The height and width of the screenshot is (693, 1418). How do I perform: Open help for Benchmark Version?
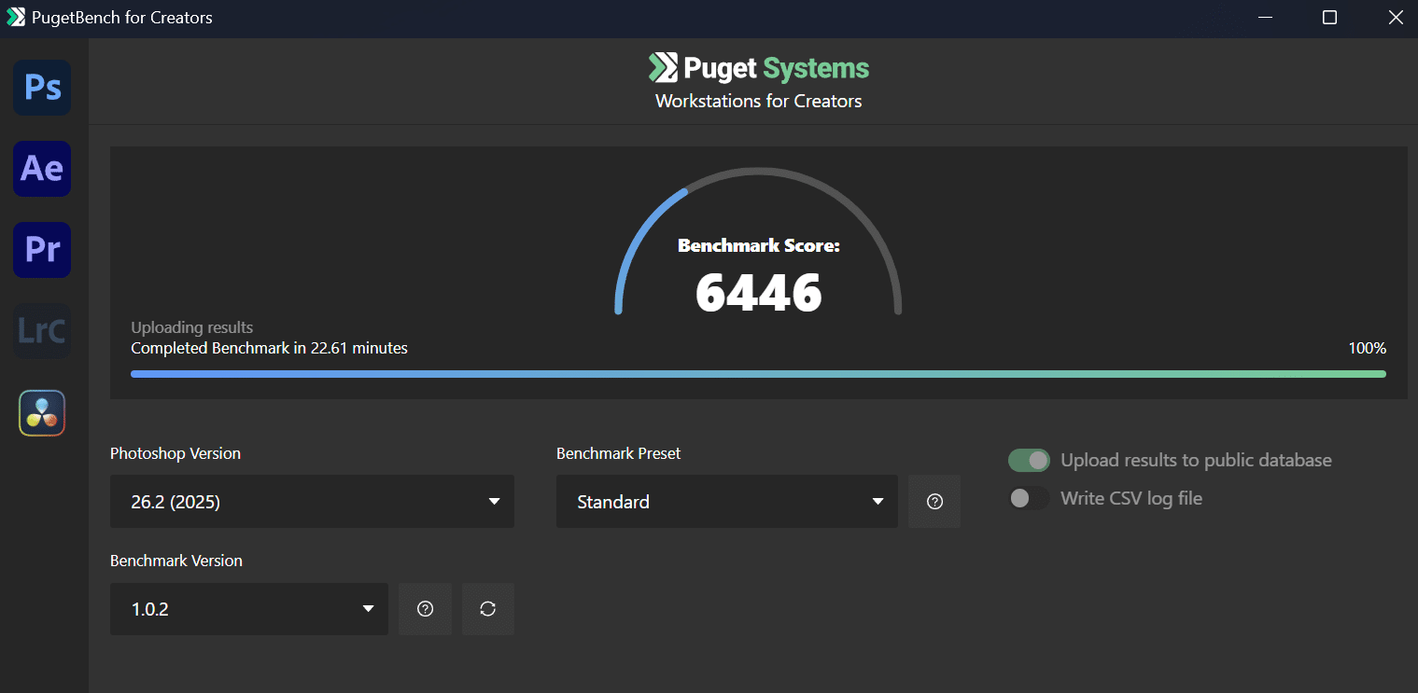point(425,609)
